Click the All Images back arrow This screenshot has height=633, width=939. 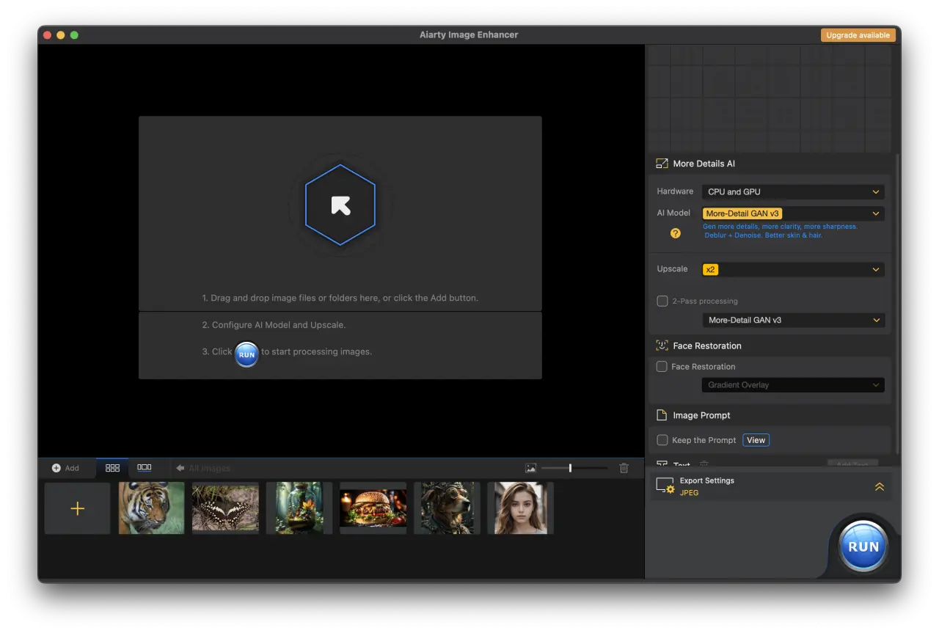(180, 468)
